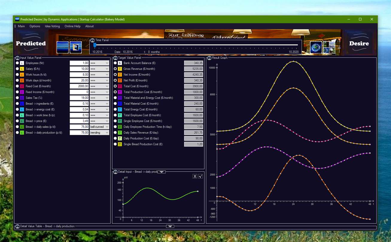Click the 'T' icon for Single Bread Production Cost
The height and width of the screenshot is (242, 391).
[x=120, y=144]
